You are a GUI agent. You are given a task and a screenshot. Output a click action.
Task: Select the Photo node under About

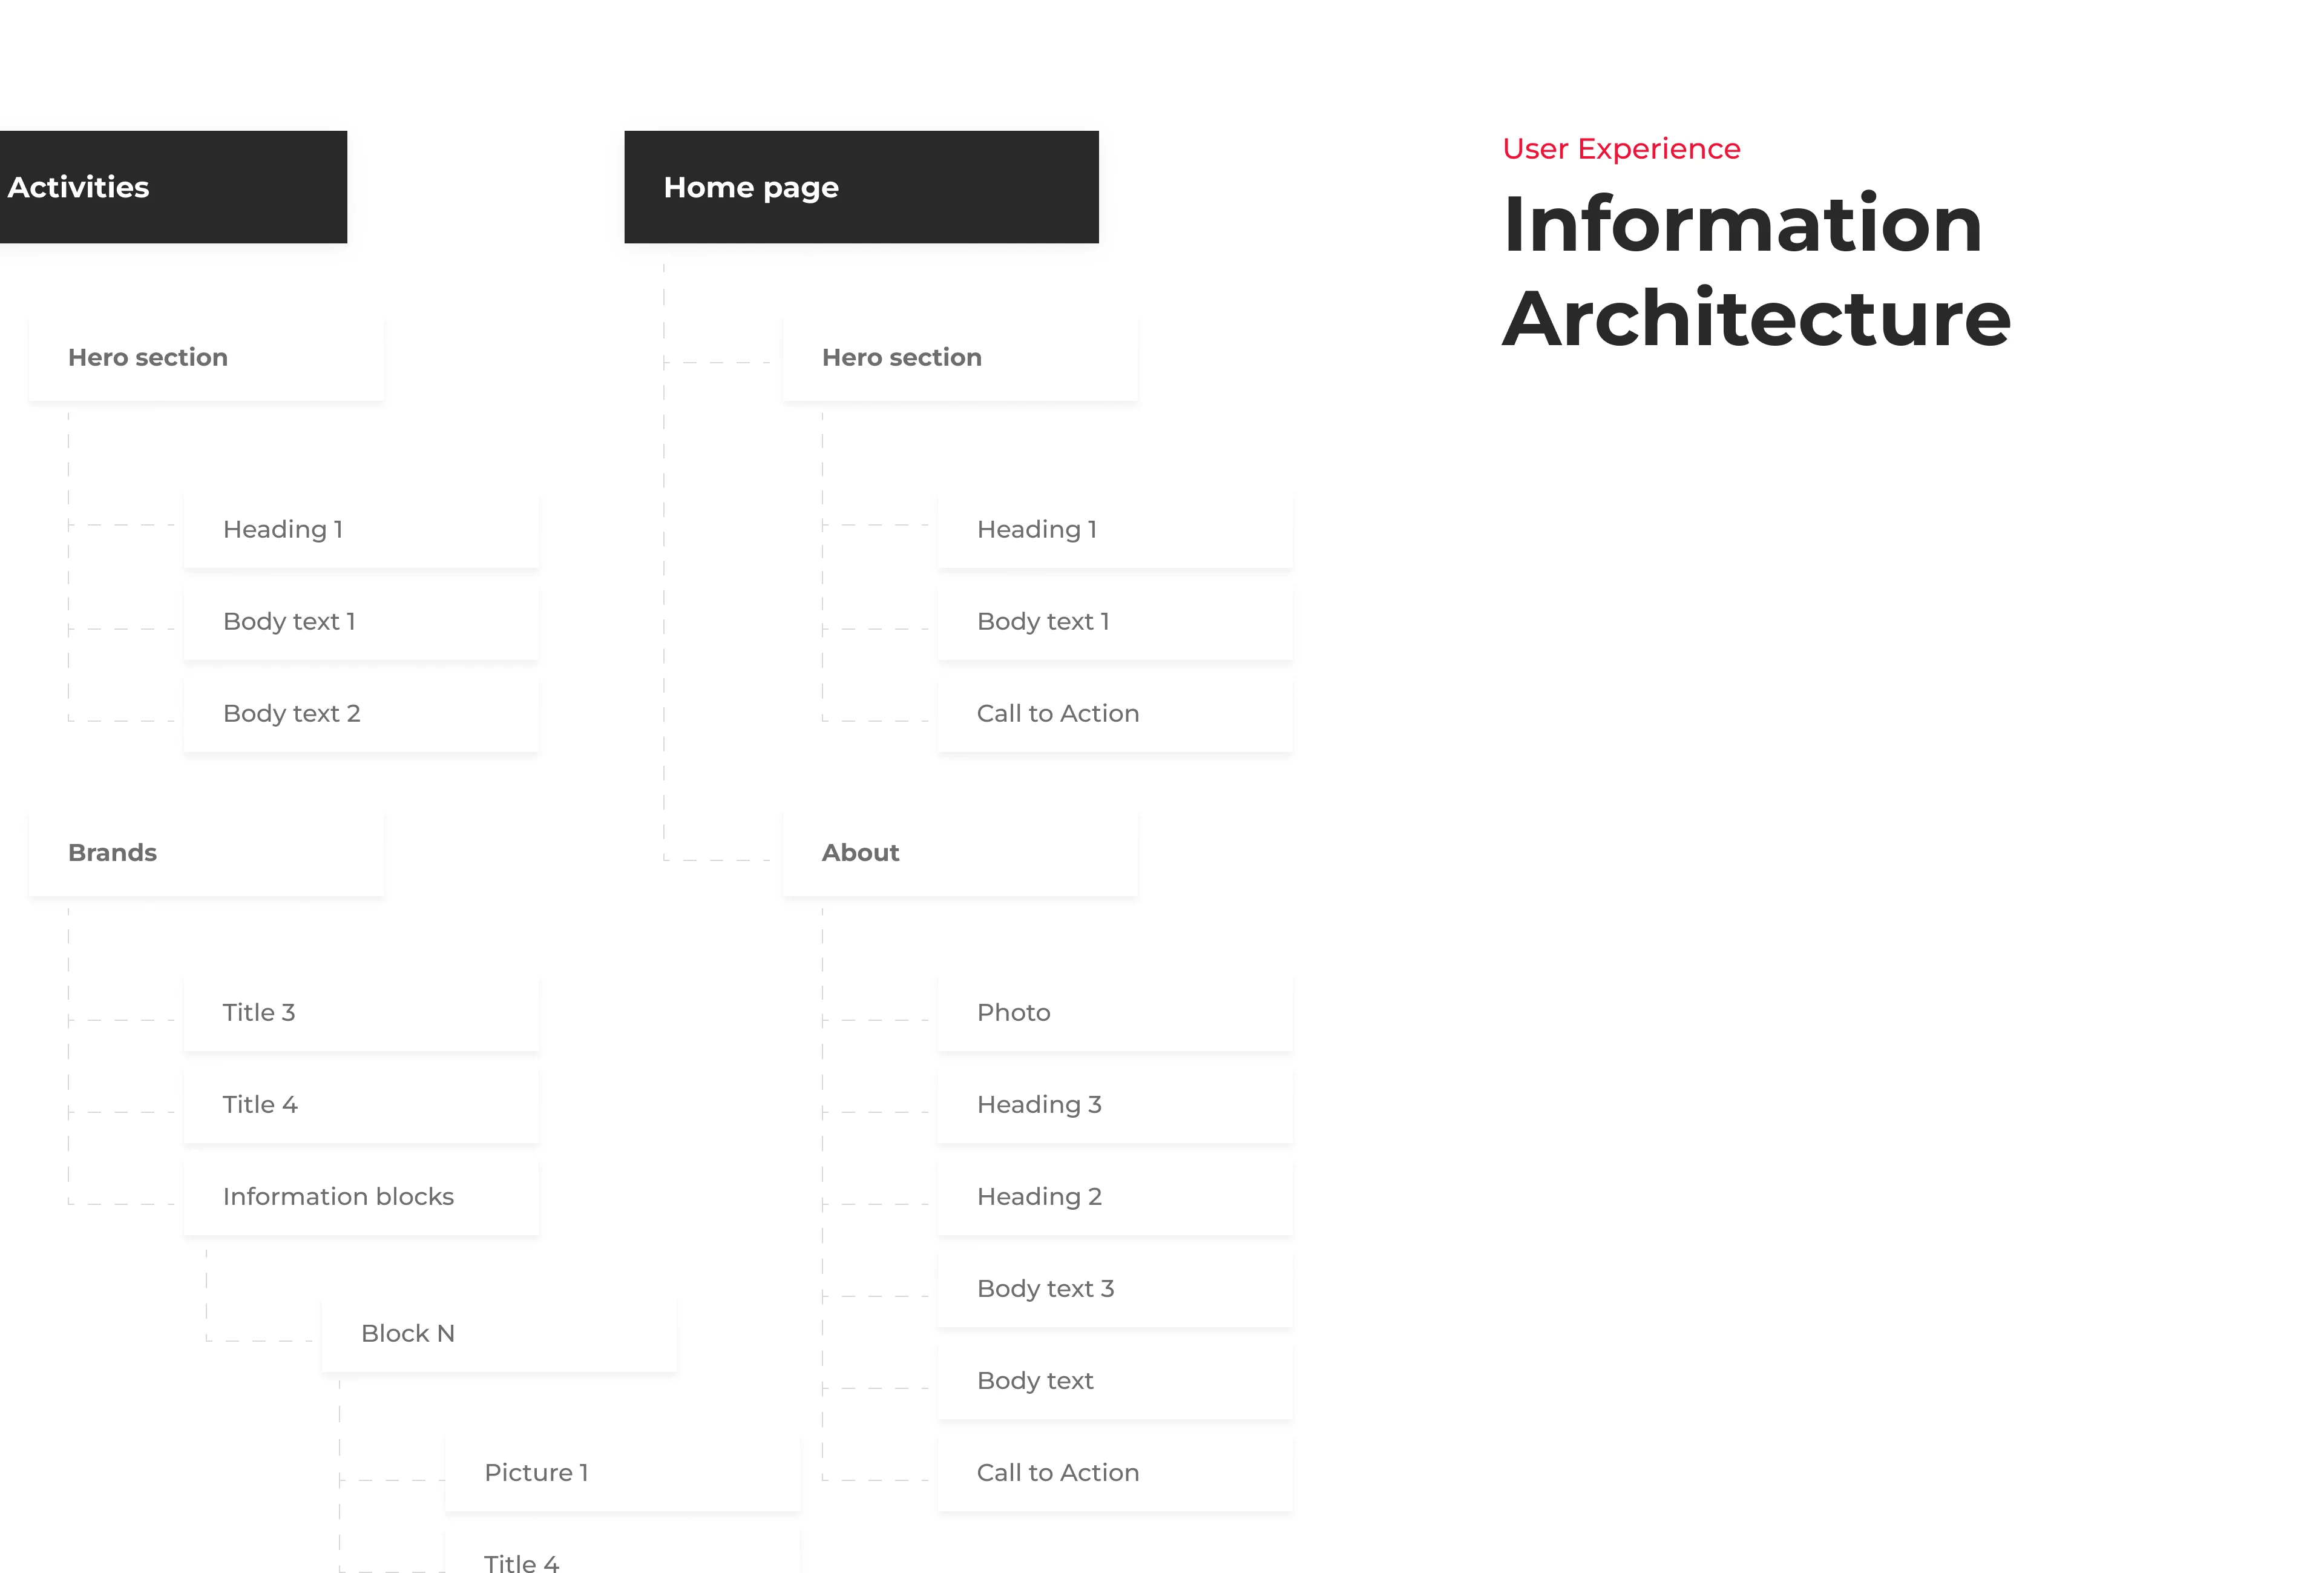tap(1114, 1013)
